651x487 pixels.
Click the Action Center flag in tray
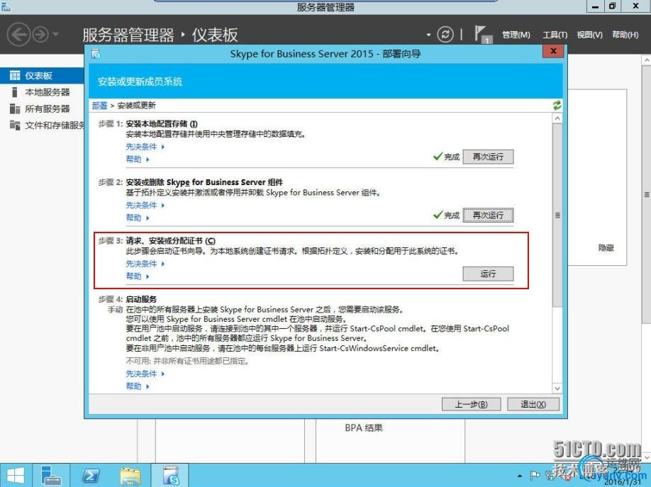click(x=535, y=476)
